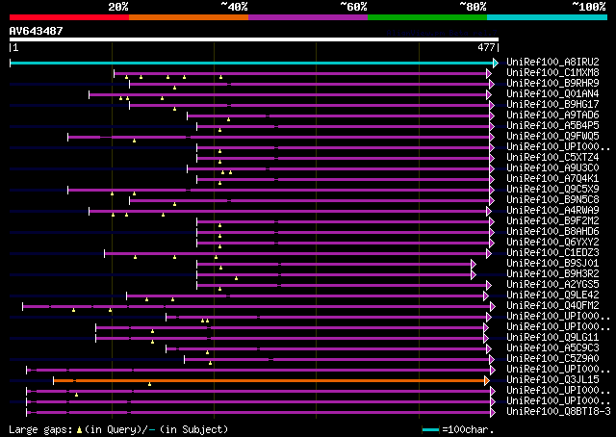Click the purple arrowhead ending the UniRef100_B9SJ01 bar
This screenshot has width=616, height=437.
click(x=474, y=264)
